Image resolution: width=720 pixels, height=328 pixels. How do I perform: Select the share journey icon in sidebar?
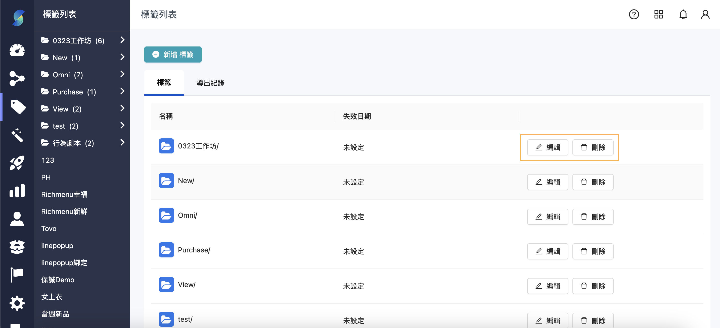[17, 79]
